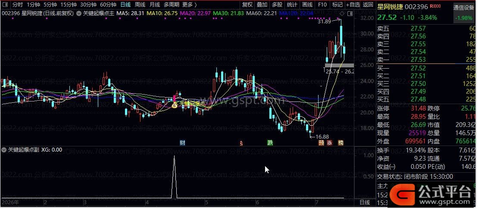The image size is (478, 209).
Task: Click the orange $ marker icon
Action: pyautogui.click(x=241, y=143)
